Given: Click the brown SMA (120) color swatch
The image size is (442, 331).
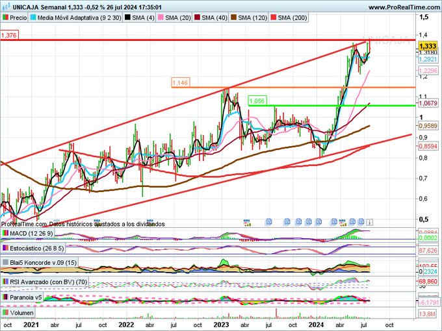Looking at the screenshot, I should click(x=234, y=18).
